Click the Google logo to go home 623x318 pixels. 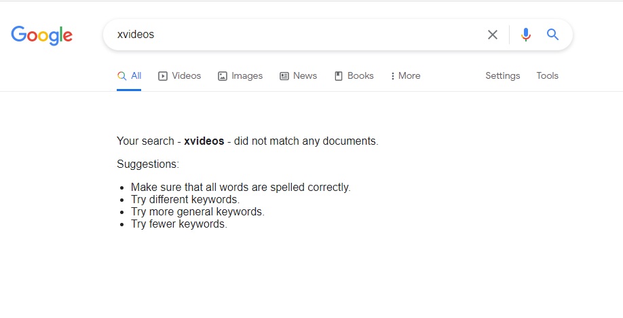point(41,35)
